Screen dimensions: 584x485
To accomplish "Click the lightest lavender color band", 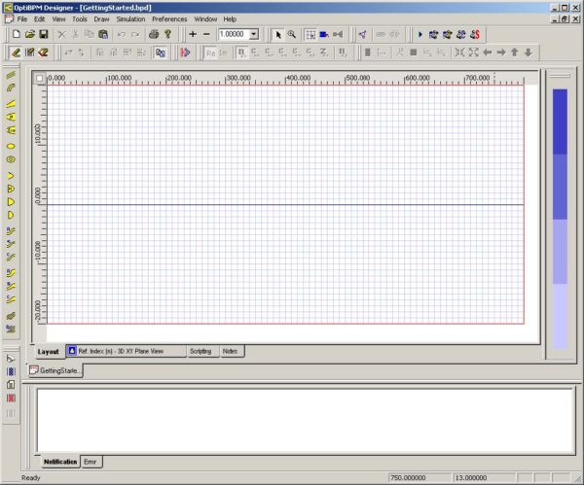I will click(560, 317).
